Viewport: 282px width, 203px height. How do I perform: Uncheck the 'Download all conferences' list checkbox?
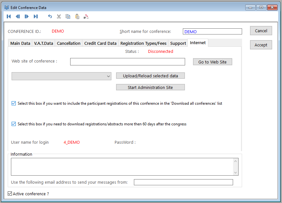(14, 103)
